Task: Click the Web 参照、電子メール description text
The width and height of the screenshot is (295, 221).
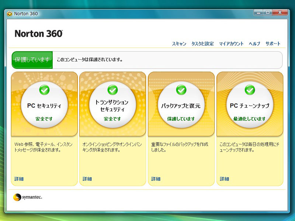Action: click(44, 147)
